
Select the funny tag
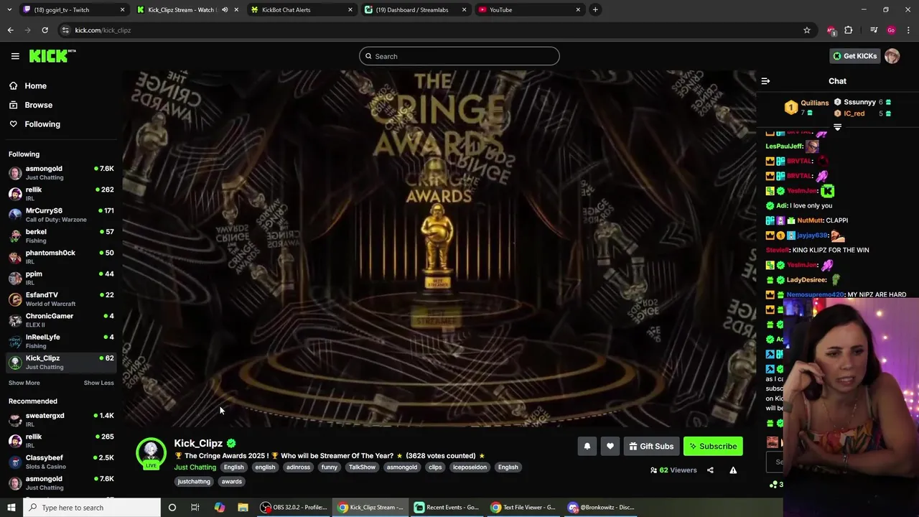330,467
